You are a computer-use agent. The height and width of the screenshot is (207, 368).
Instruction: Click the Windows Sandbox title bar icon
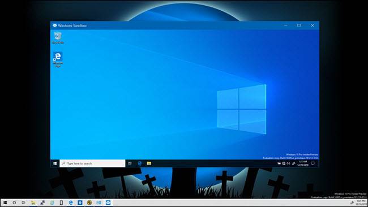tap(55, 25)
